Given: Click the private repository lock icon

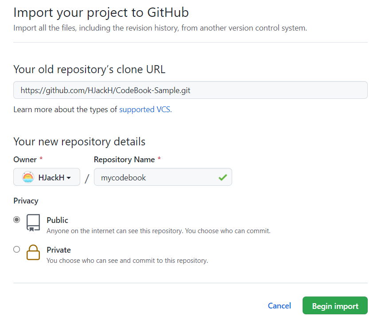Looking at the screenshot, I should tap(33, 253).
